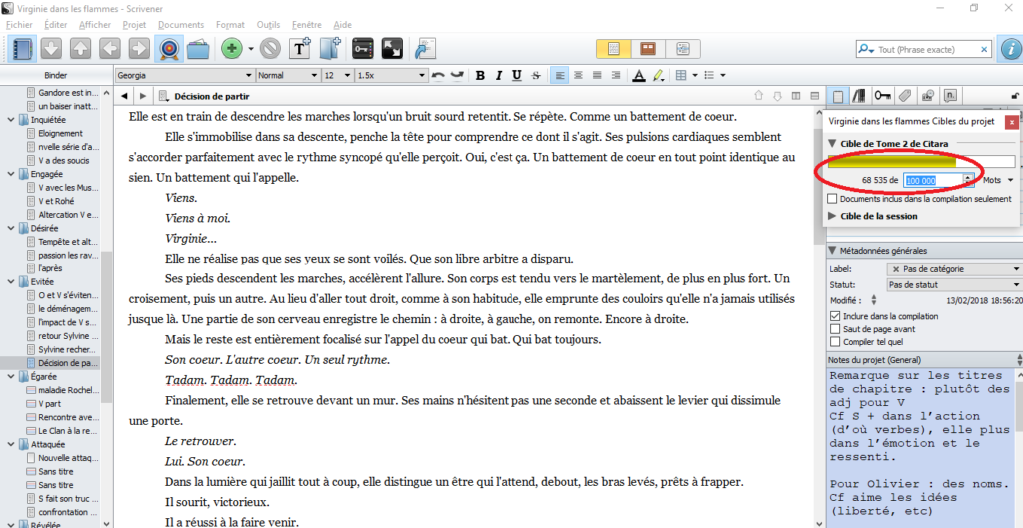Toggle strikethrough formatting

(x=536, y=76)
